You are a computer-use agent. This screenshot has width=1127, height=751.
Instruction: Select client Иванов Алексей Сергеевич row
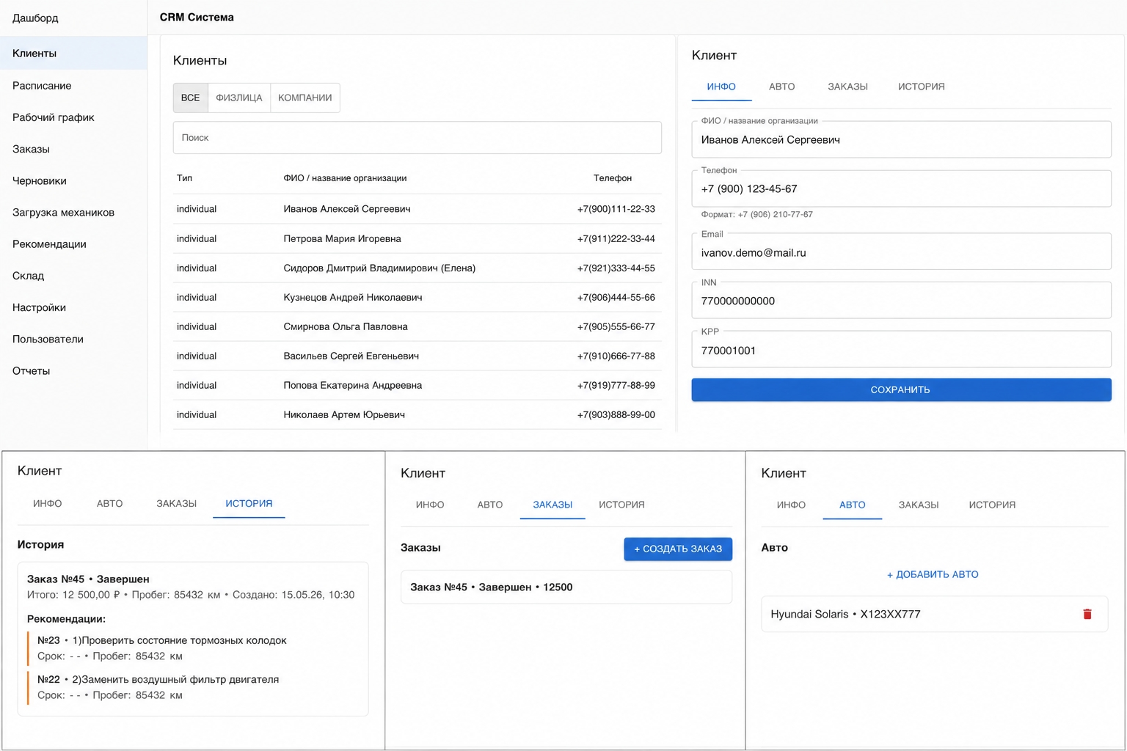tap(417, 209)
